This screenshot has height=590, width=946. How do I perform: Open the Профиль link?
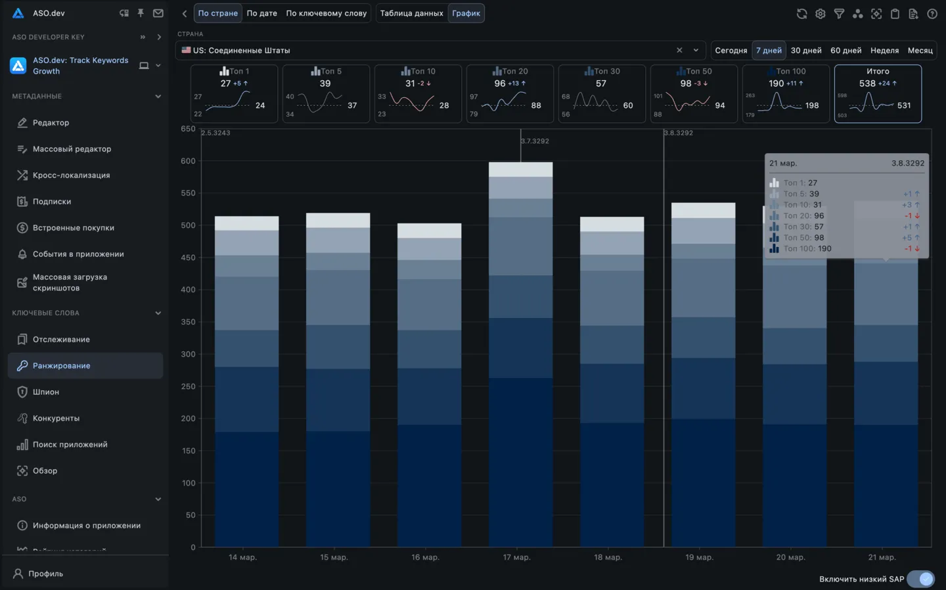click(45, 574)
